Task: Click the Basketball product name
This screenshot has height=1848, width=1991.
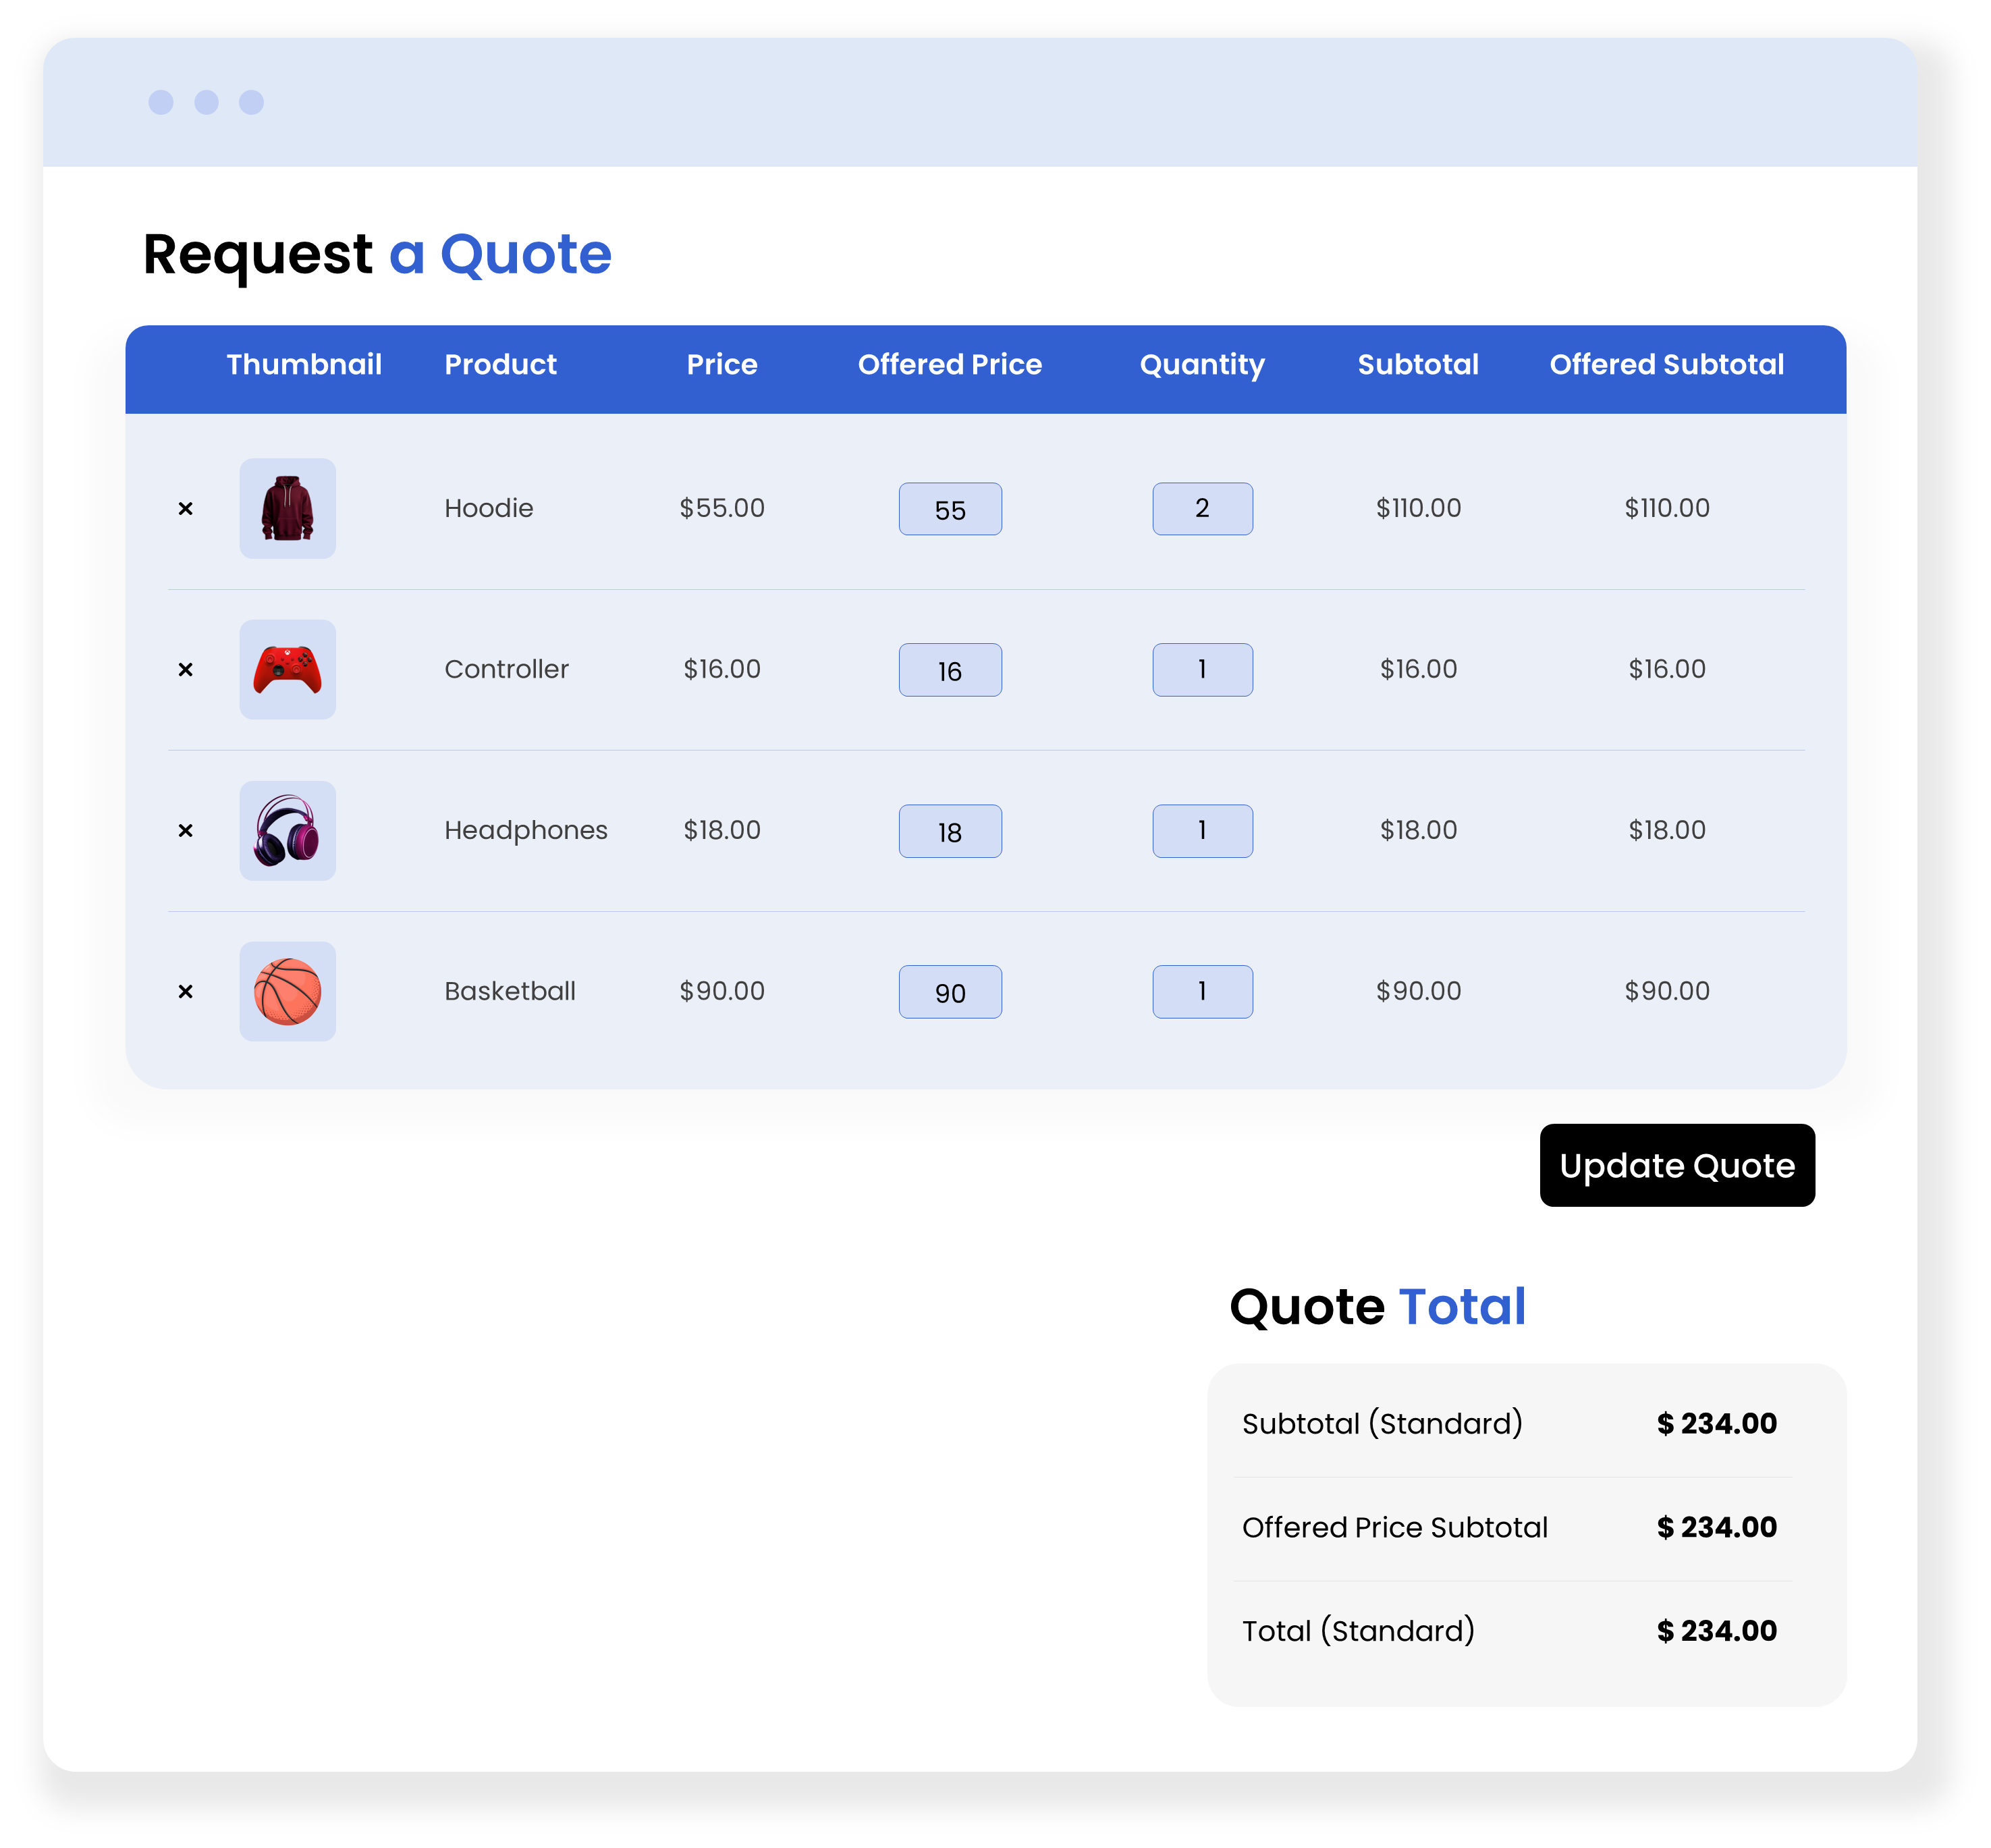Action: point(509,991)
